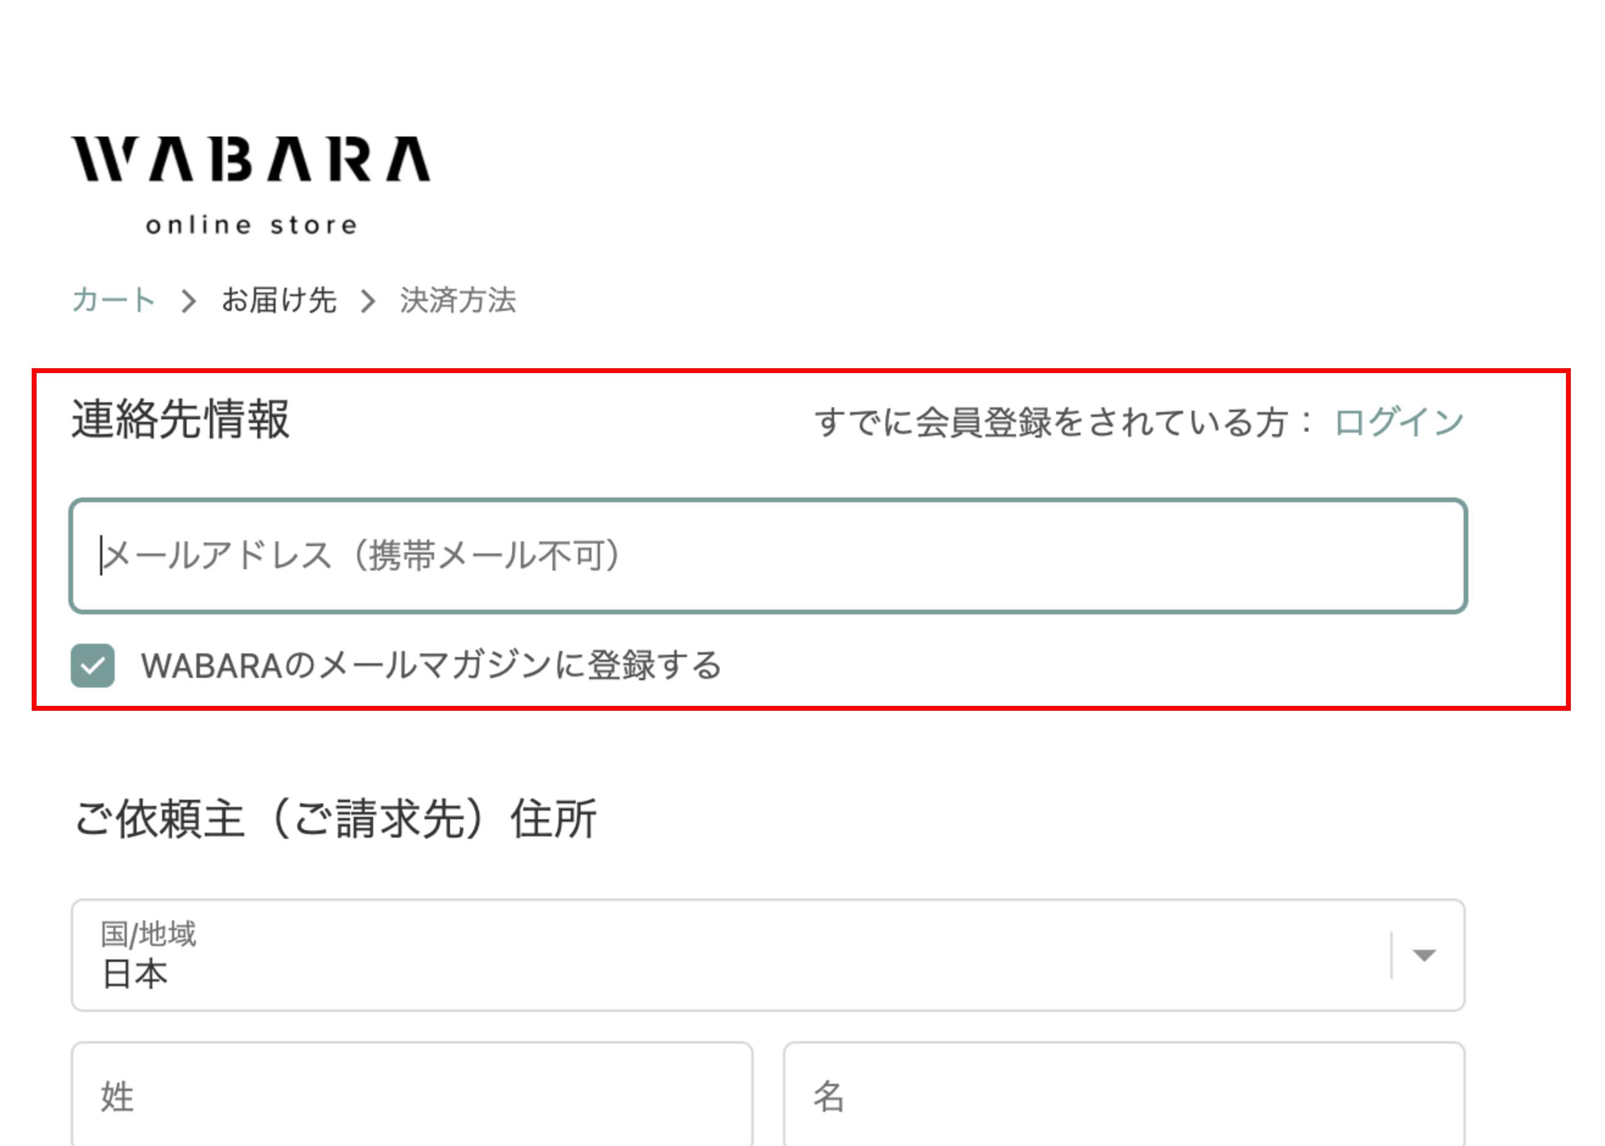The image size is (1605, 1146).
Task: Go back to カート breadcrumb
Action: pyautogui.click(x=113, y=300)
